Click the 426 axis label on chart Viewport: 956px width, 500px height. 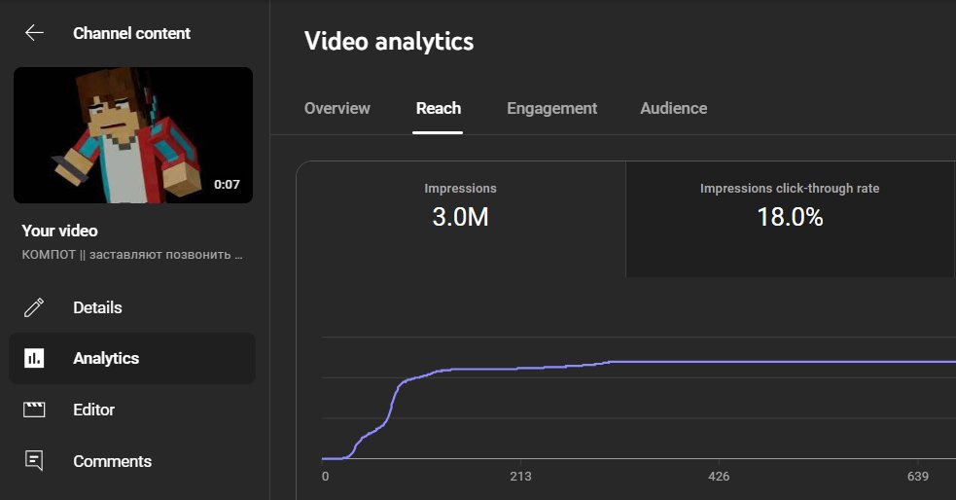click(719, 477)
